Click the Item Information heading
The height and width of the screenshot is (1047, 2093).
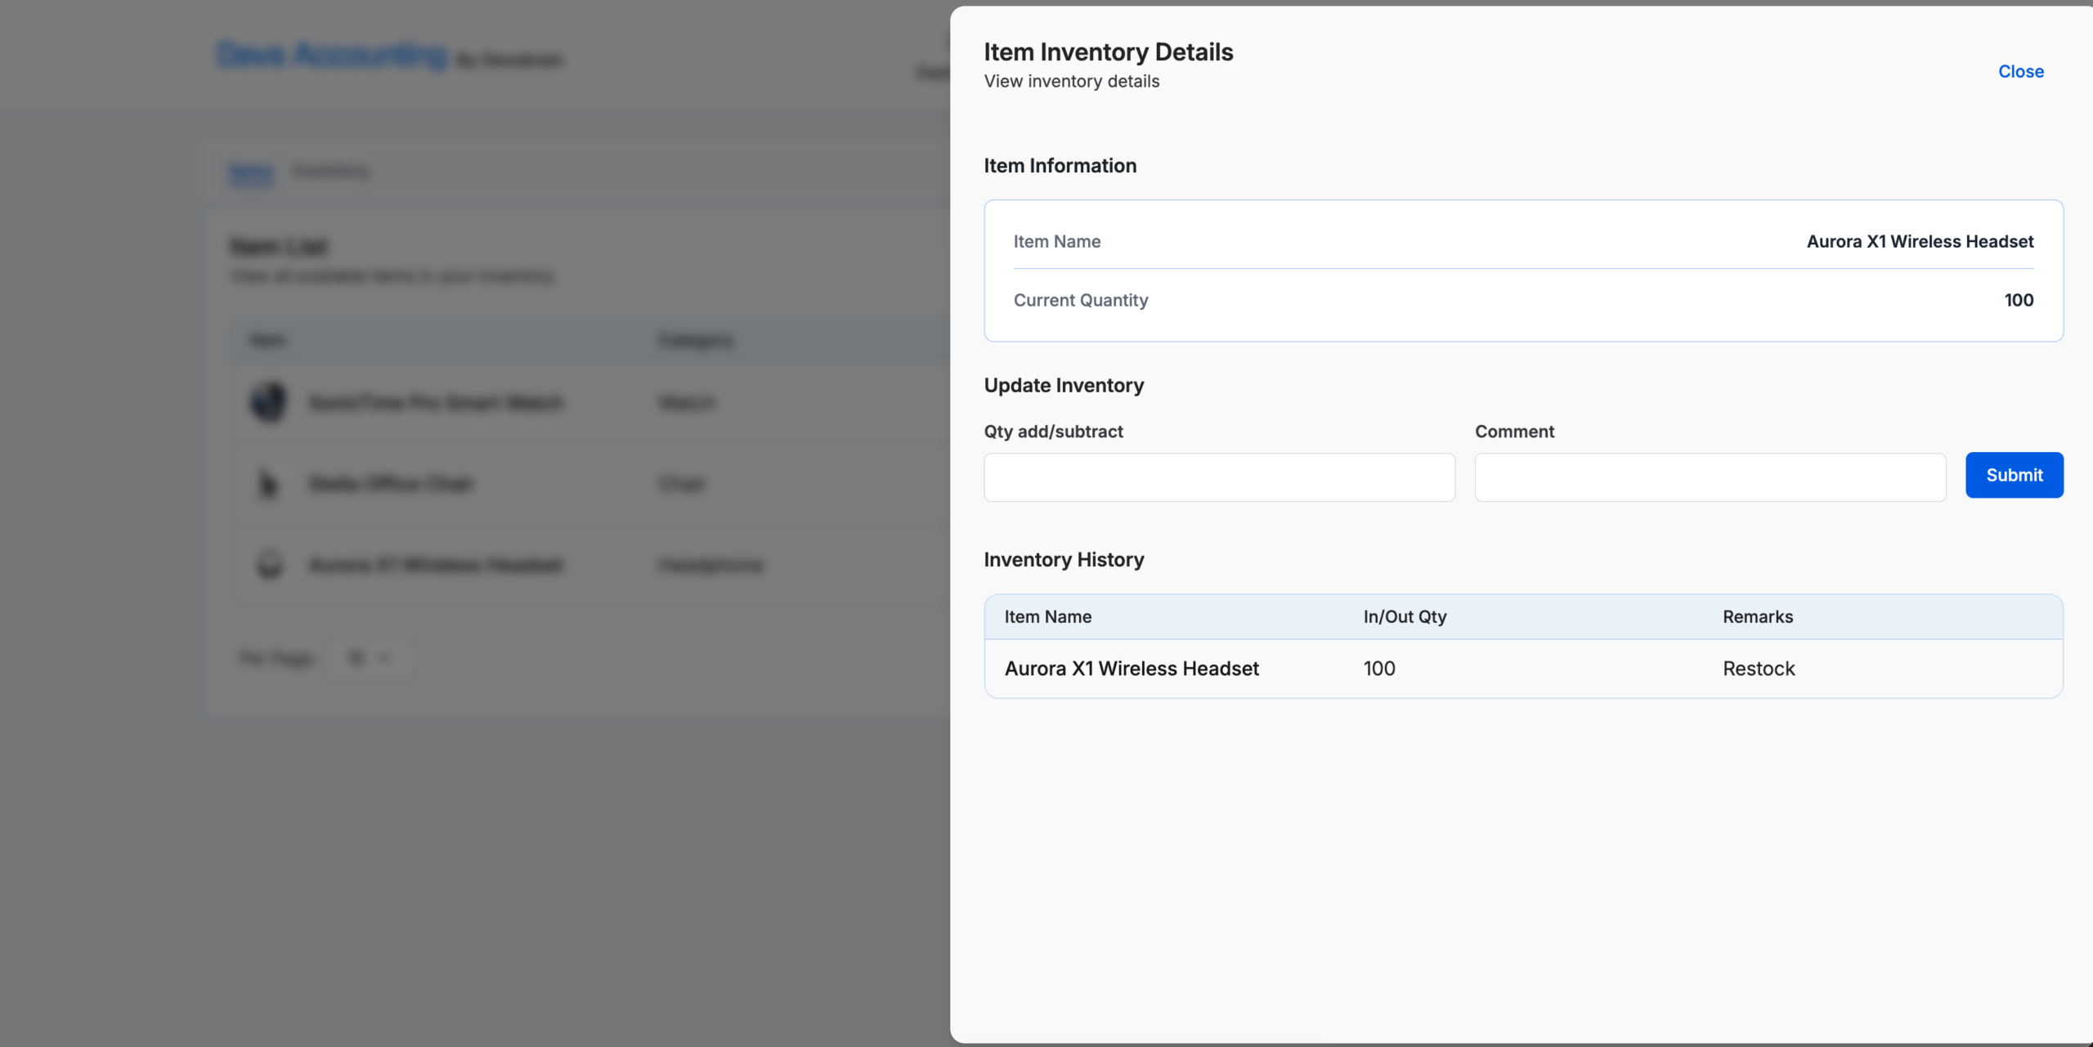[1060, 165]
